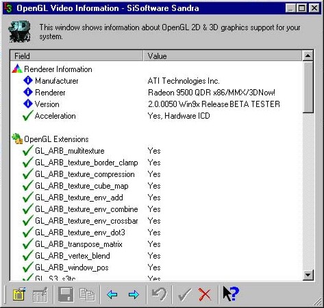Click the Value column header

223,56
